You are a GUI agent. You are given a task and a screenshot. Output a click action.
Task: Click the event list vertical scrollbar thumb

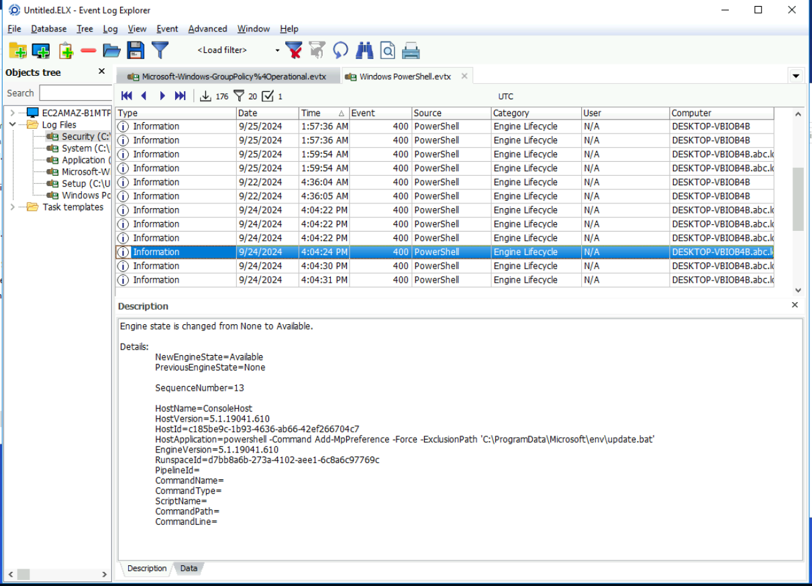tap(798, 199)
